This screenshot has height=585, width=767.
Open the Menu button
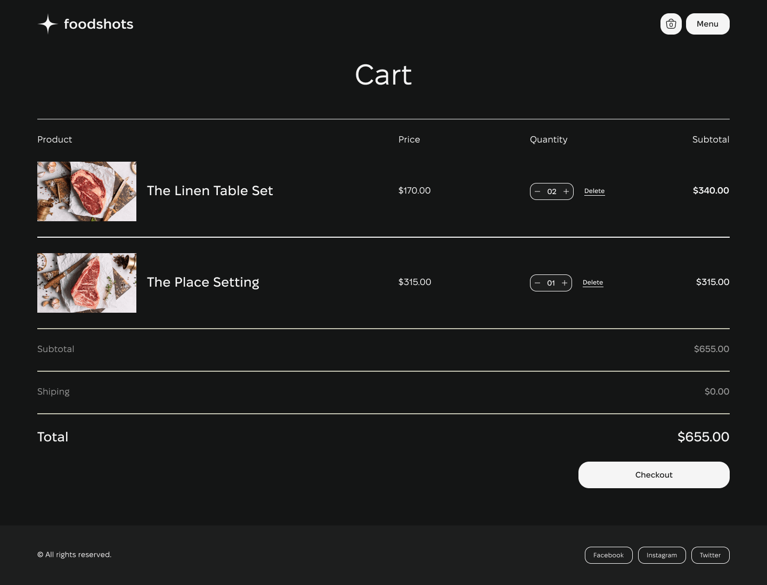click(707, 24)
